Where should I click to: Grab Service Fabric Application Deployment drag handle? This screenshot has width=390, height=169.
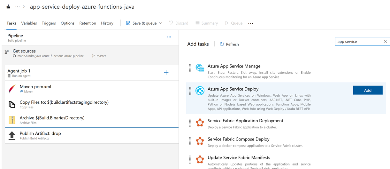(x=190, y=123)
